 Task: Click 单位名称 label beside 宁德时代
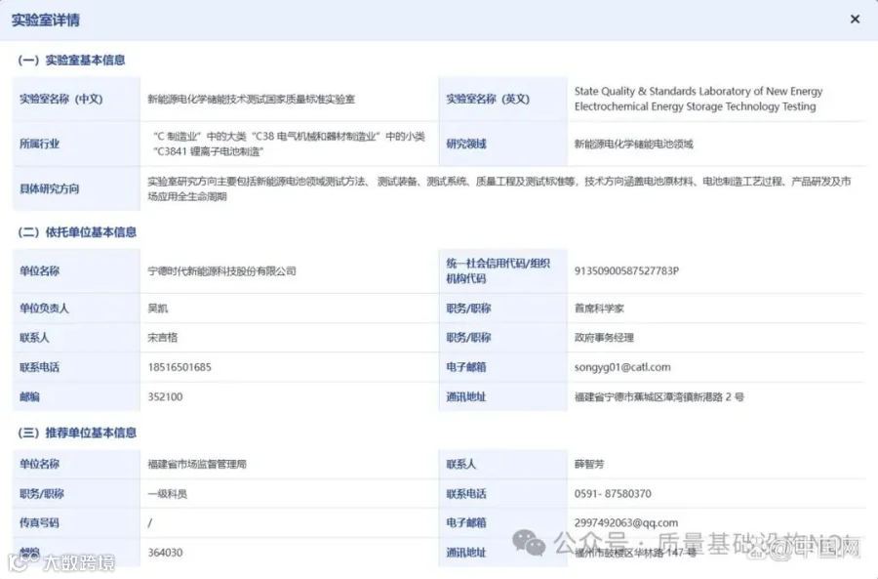(39, 271)
